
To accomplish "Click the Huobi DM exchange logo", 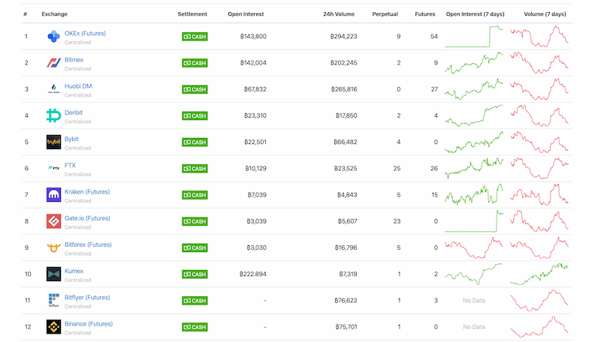I will (53, 89).
